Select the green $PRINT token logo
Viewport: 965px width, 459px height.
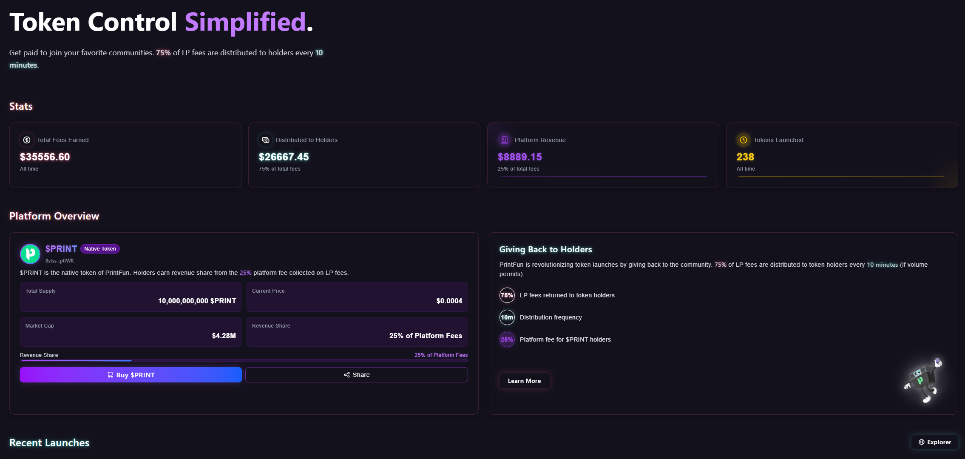coord(29,254)
